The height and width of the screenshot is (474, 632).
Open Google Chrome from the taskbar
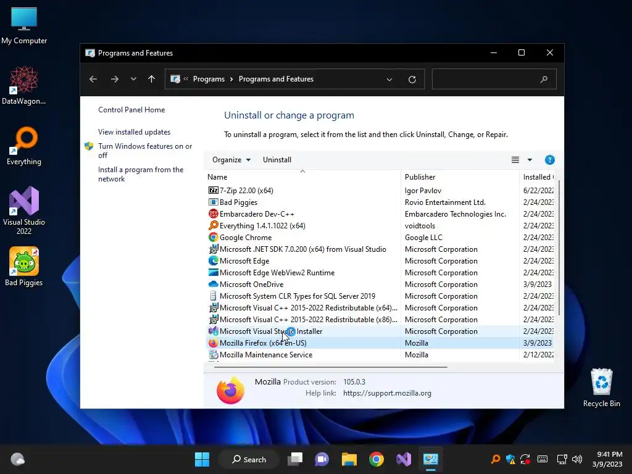pyautogui.click(x=376, y=459)
